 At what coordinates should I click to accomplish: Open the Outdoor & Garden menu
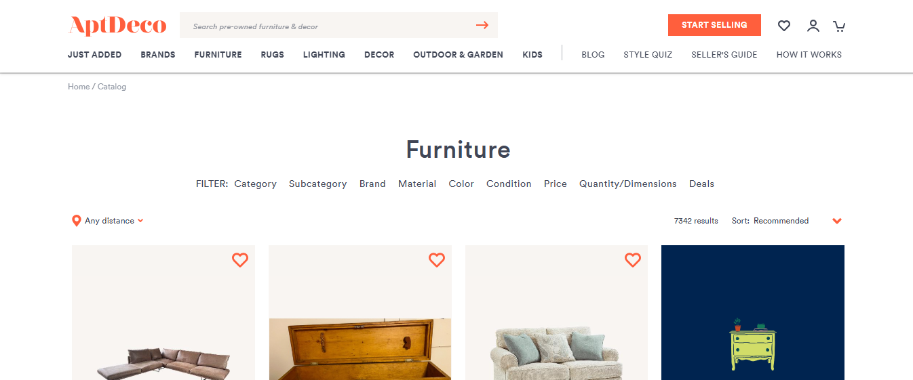click(x=458, y=55)
